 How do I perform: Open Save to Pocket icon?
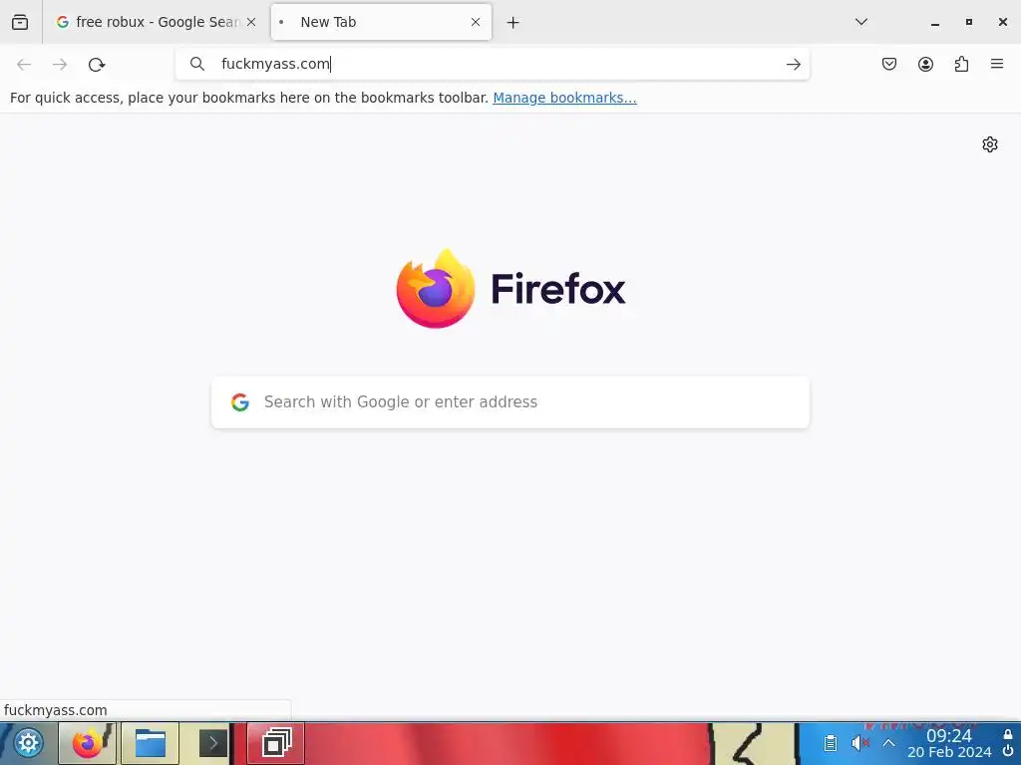tap(889, 64)
